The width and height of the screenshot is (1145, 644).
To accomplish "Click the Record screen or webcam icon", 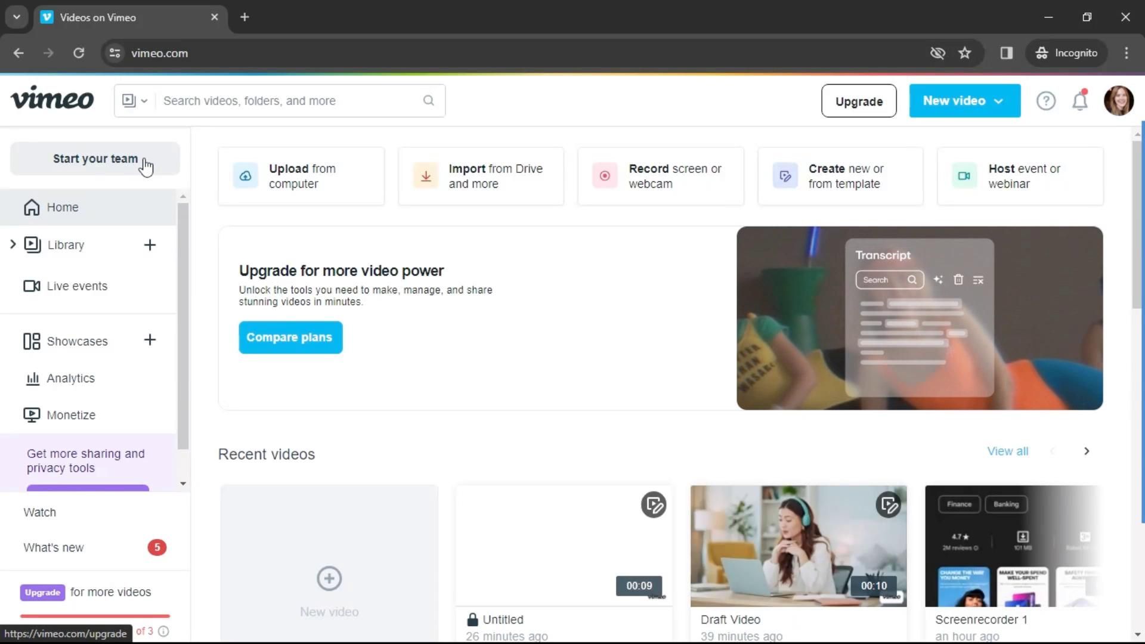I will (605, 176).
